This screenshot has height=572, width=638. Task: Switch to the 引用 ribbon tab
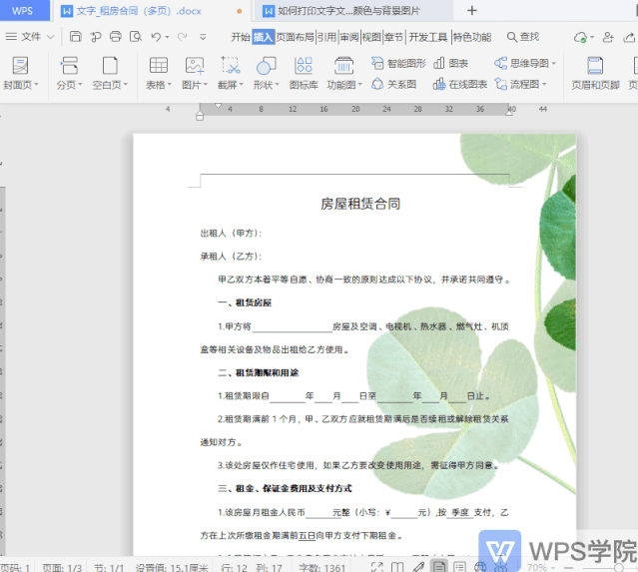[x=327, y=37]
